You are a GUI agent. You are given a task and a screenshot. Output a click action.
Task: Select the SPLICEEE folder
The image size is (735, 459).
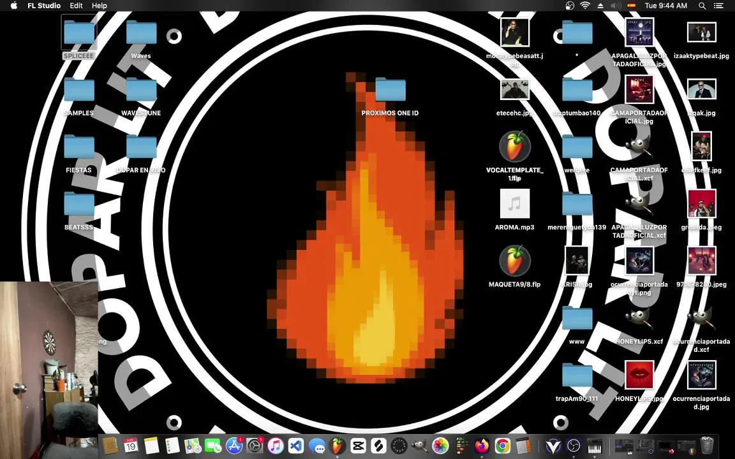78,33
